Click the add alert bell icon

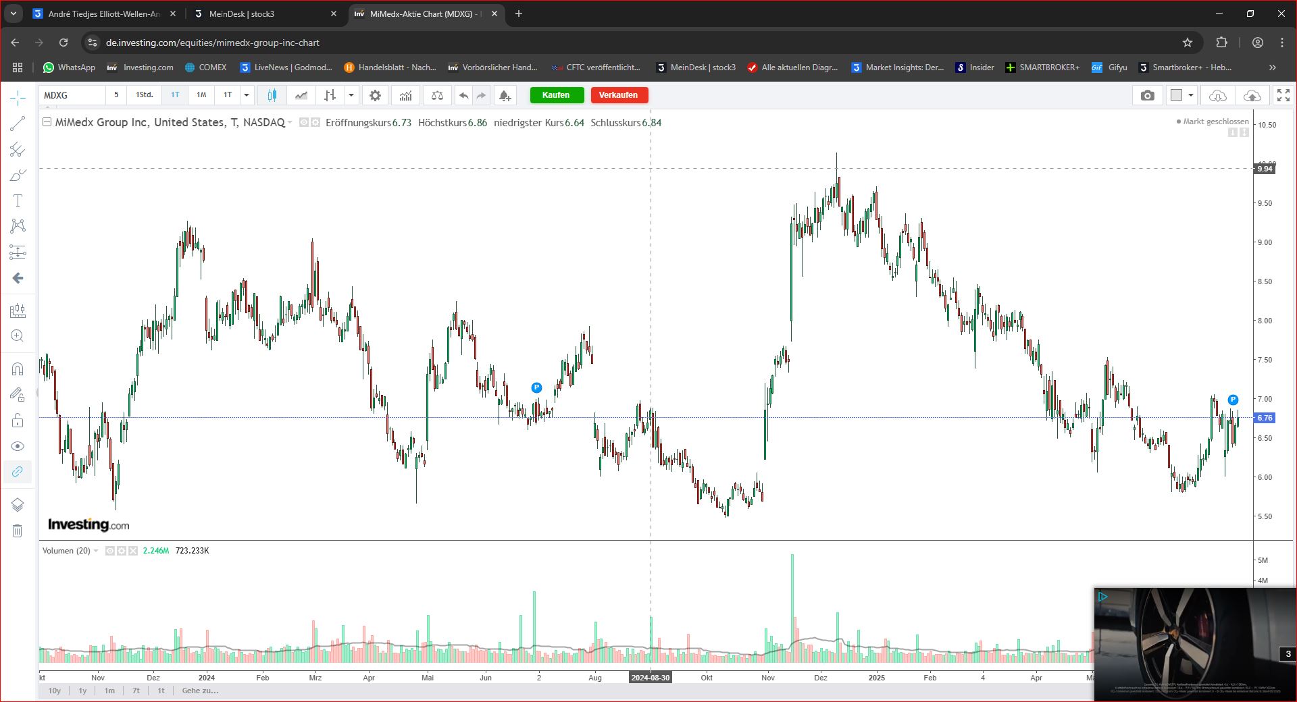pyautogui.click(x=505, y=95)
